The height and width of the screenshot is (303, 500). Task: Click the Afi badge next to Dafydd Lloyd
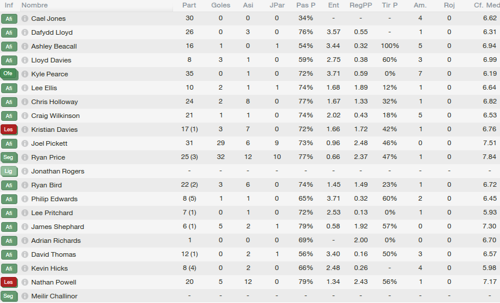pyautogui.click(x=9, y=32)
